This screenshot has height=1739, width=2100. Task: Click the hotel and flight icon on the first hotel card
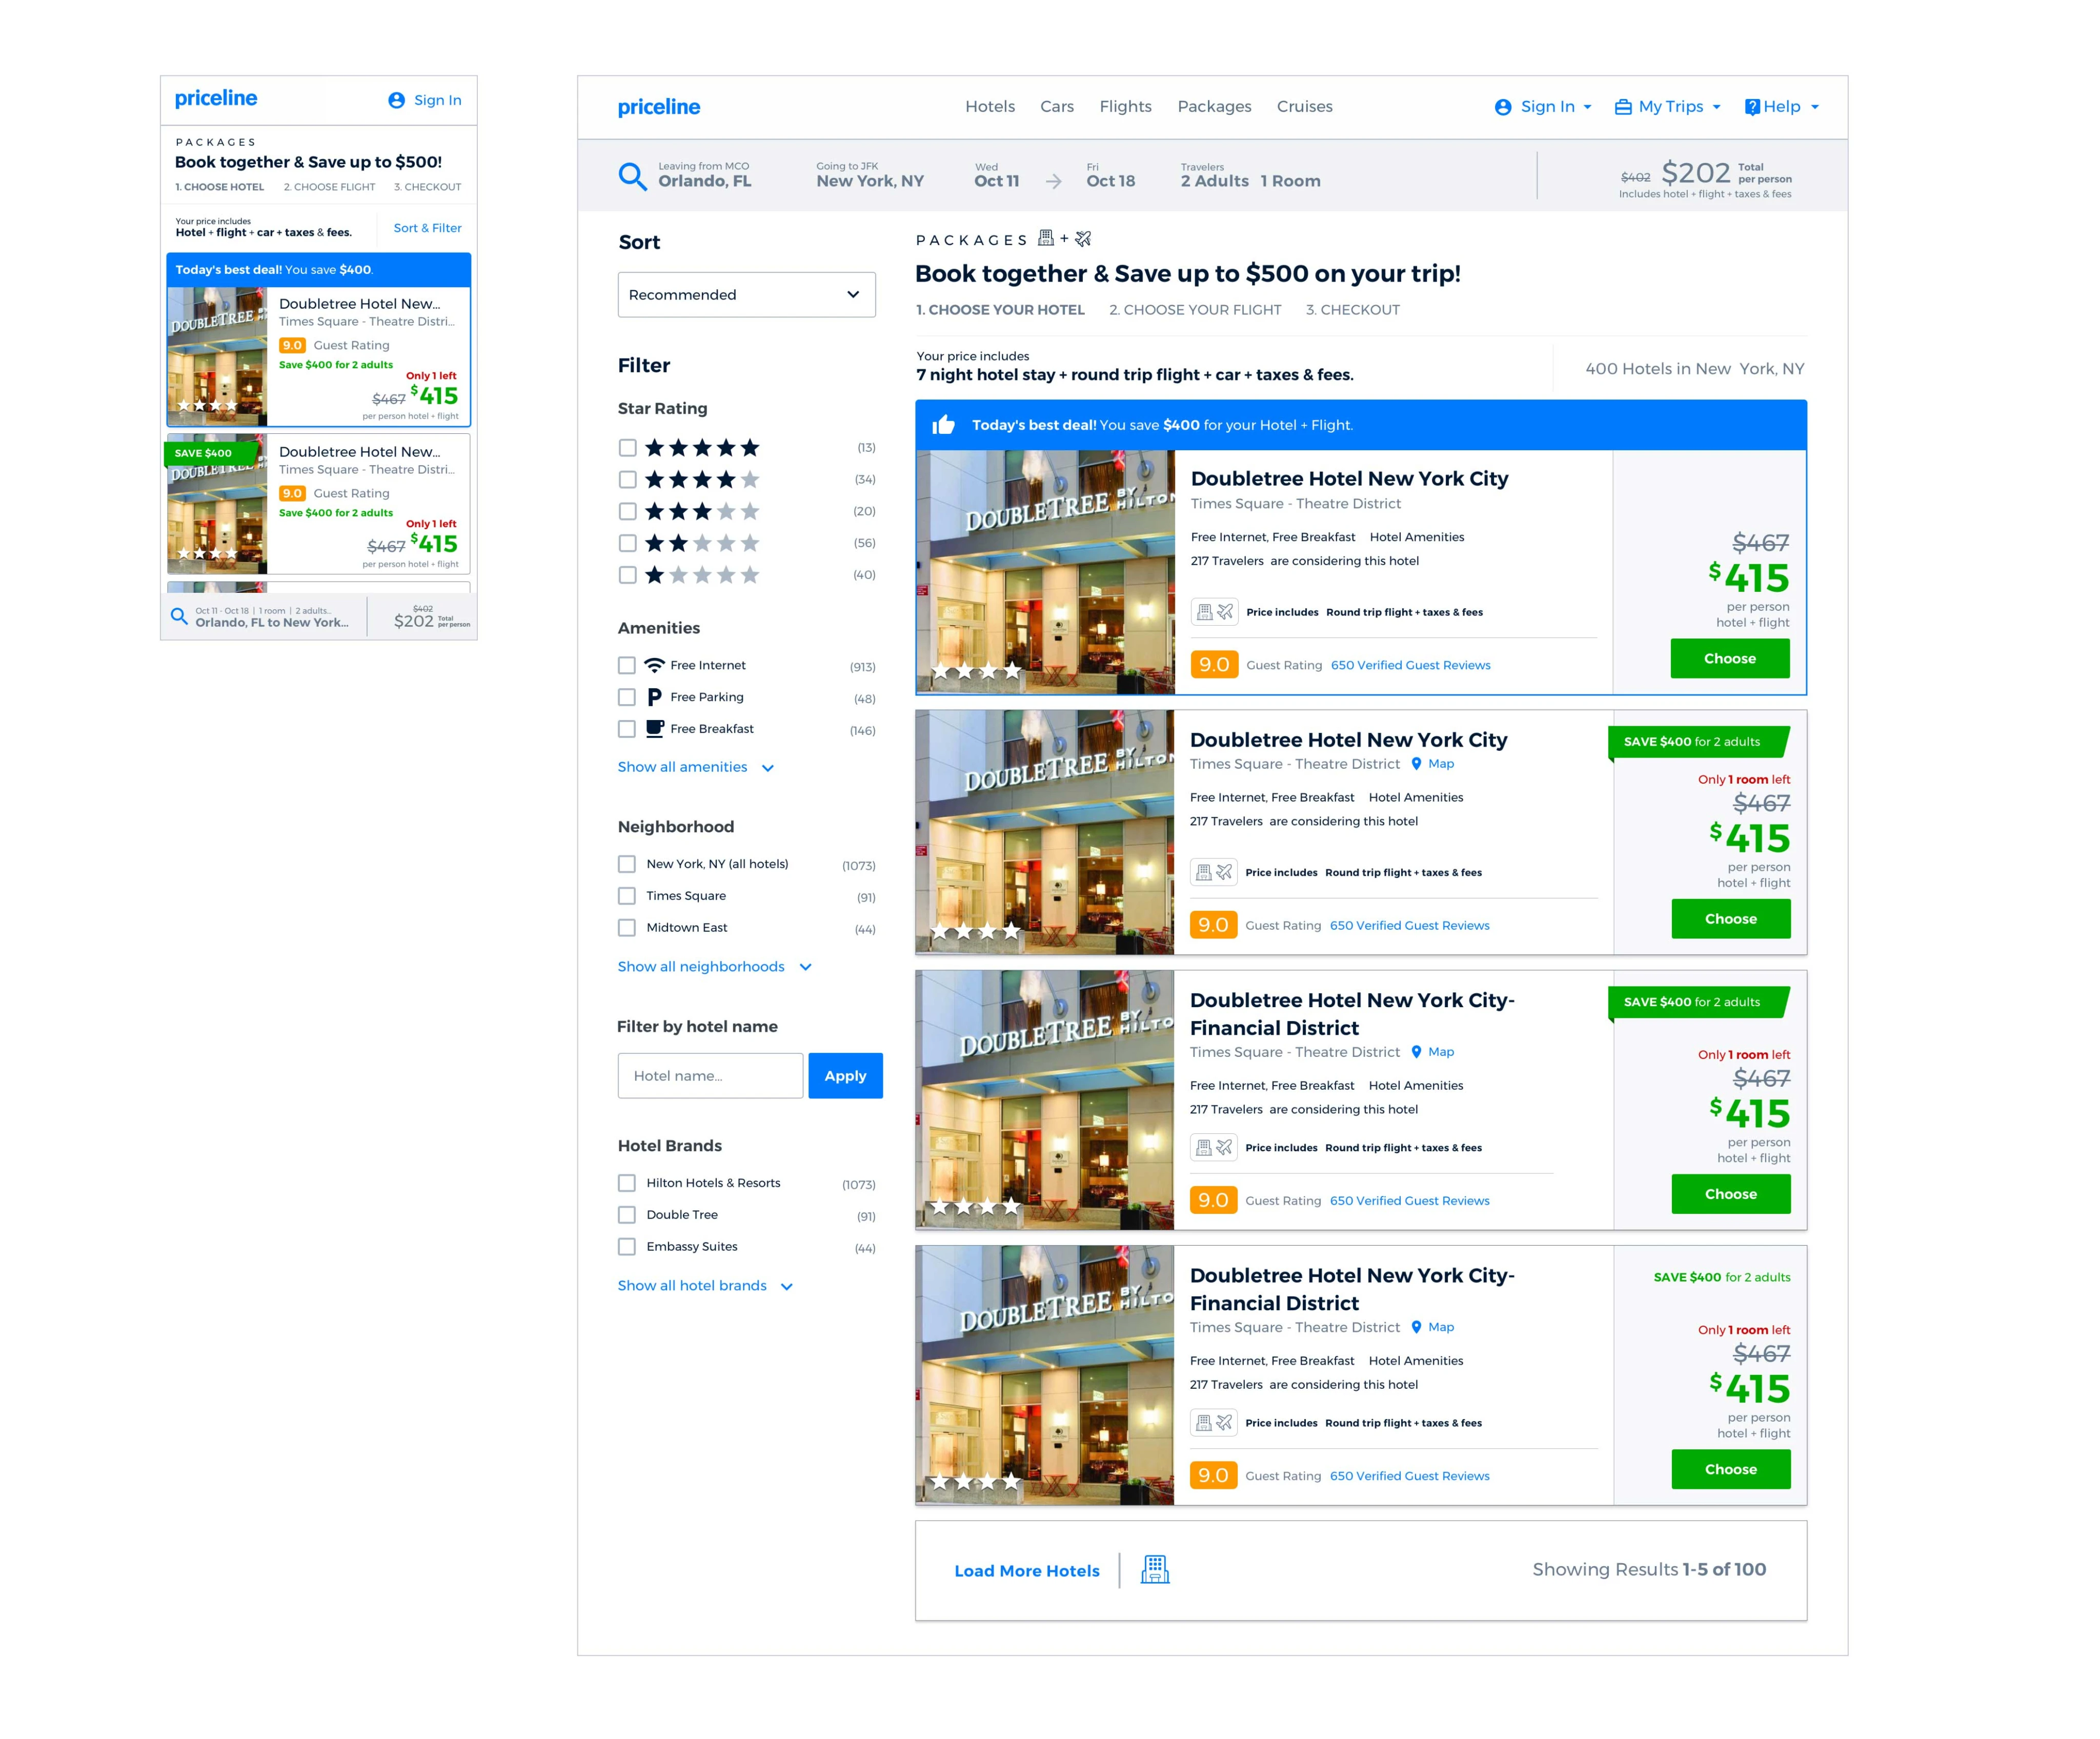(x=1214, y=612)
